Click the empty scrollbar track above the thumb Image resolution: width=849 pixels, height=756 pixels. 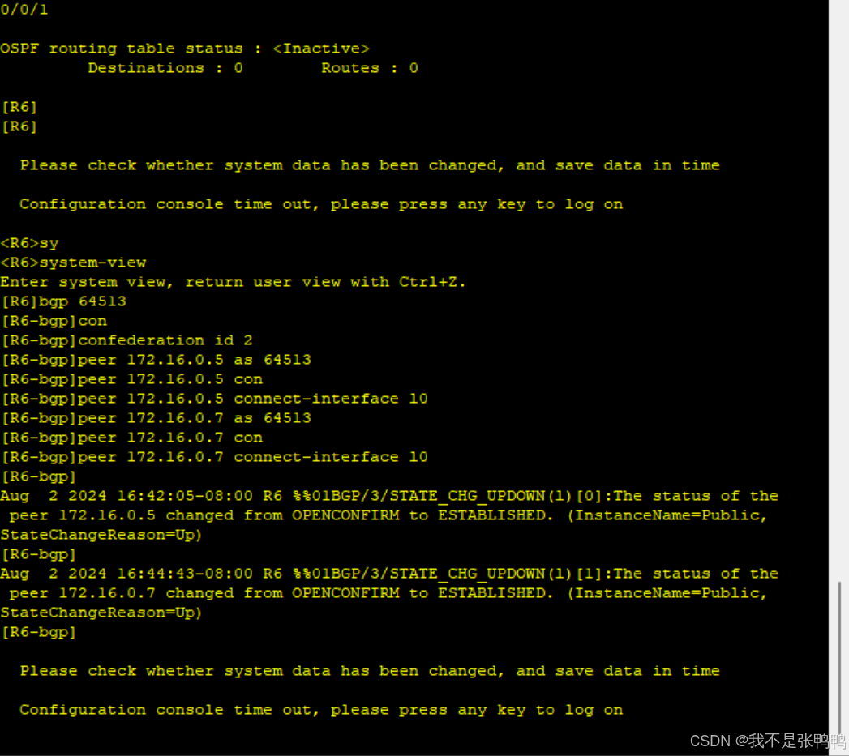click(839, 290)
